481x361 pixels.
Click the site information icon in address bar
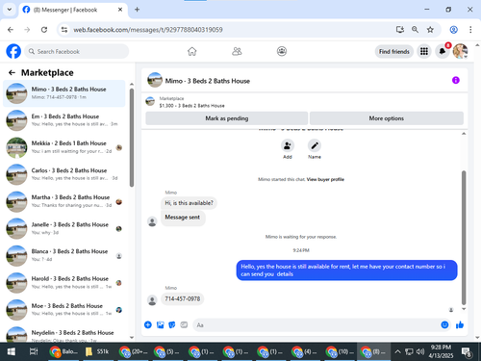(64, 30)
